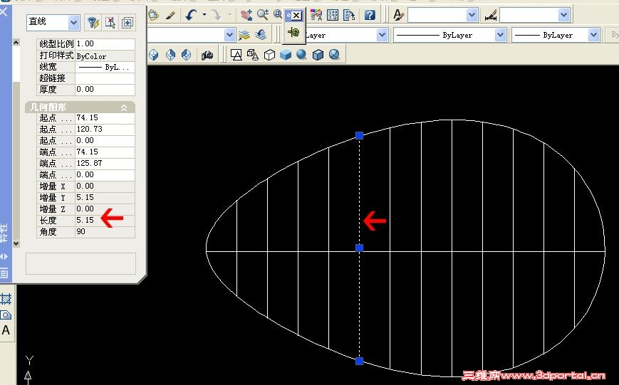Open the Tool Palettes window icon

point(316,15)
